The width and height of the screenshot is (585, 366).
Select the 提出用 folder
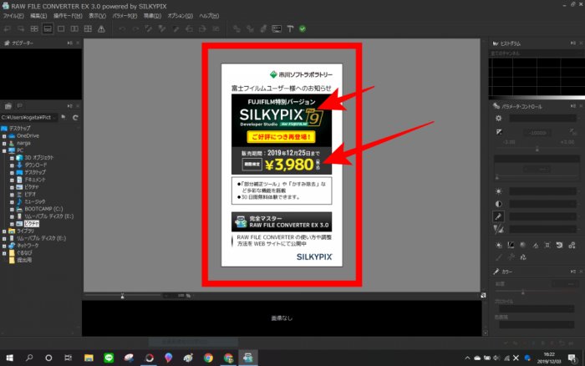pyautogui.click(x=24, y=261)
